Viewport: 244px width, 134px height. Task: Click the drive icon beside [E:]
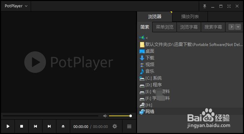click(x=142, y=92)
